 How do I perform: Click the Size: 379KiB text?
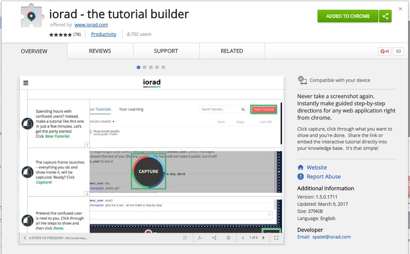[x=310, y=211]
